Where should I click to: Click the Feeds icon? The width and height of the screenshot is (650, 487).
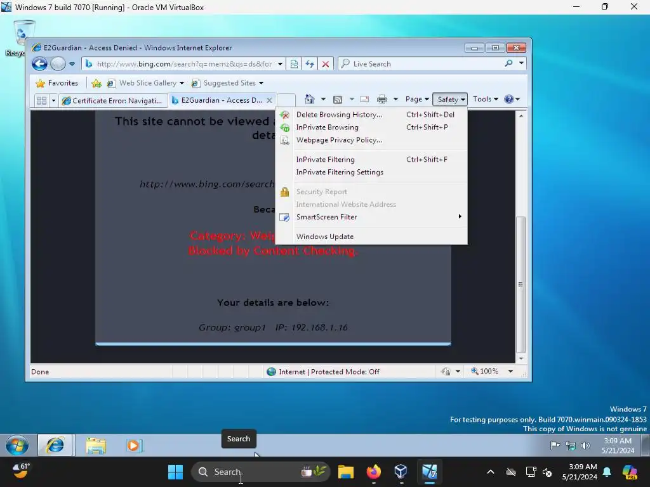338,100
